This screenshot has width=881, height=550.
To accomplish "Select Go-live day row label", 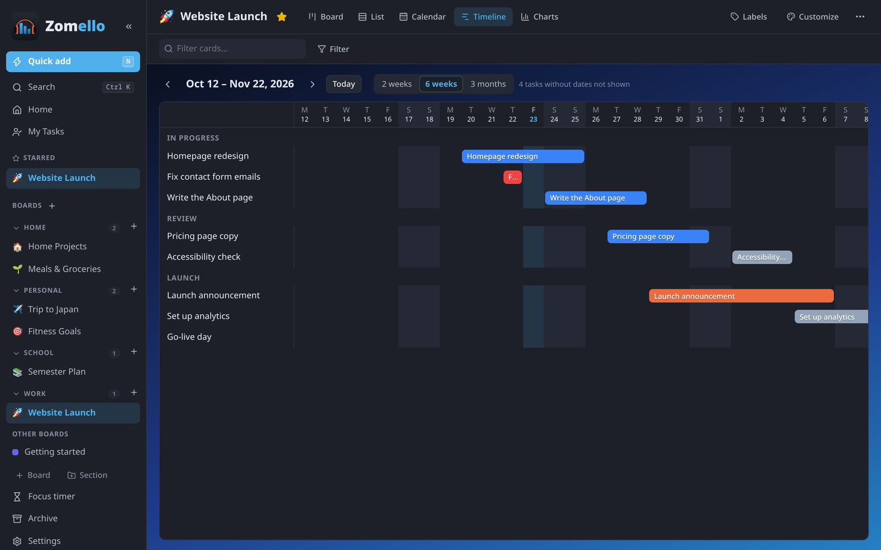I will [189, 337].
